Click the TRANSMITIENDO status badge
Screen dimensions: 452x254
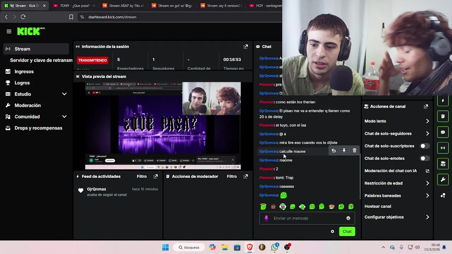(93, 60)
